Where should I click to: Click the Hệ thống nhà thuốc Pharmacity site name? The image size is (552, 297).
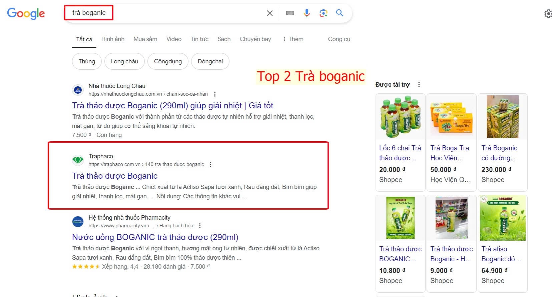[x=129, y=218]
